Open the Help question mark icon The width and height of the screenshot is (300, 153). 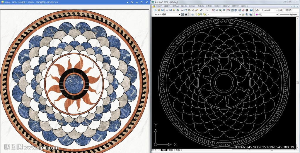click(251, 10)
